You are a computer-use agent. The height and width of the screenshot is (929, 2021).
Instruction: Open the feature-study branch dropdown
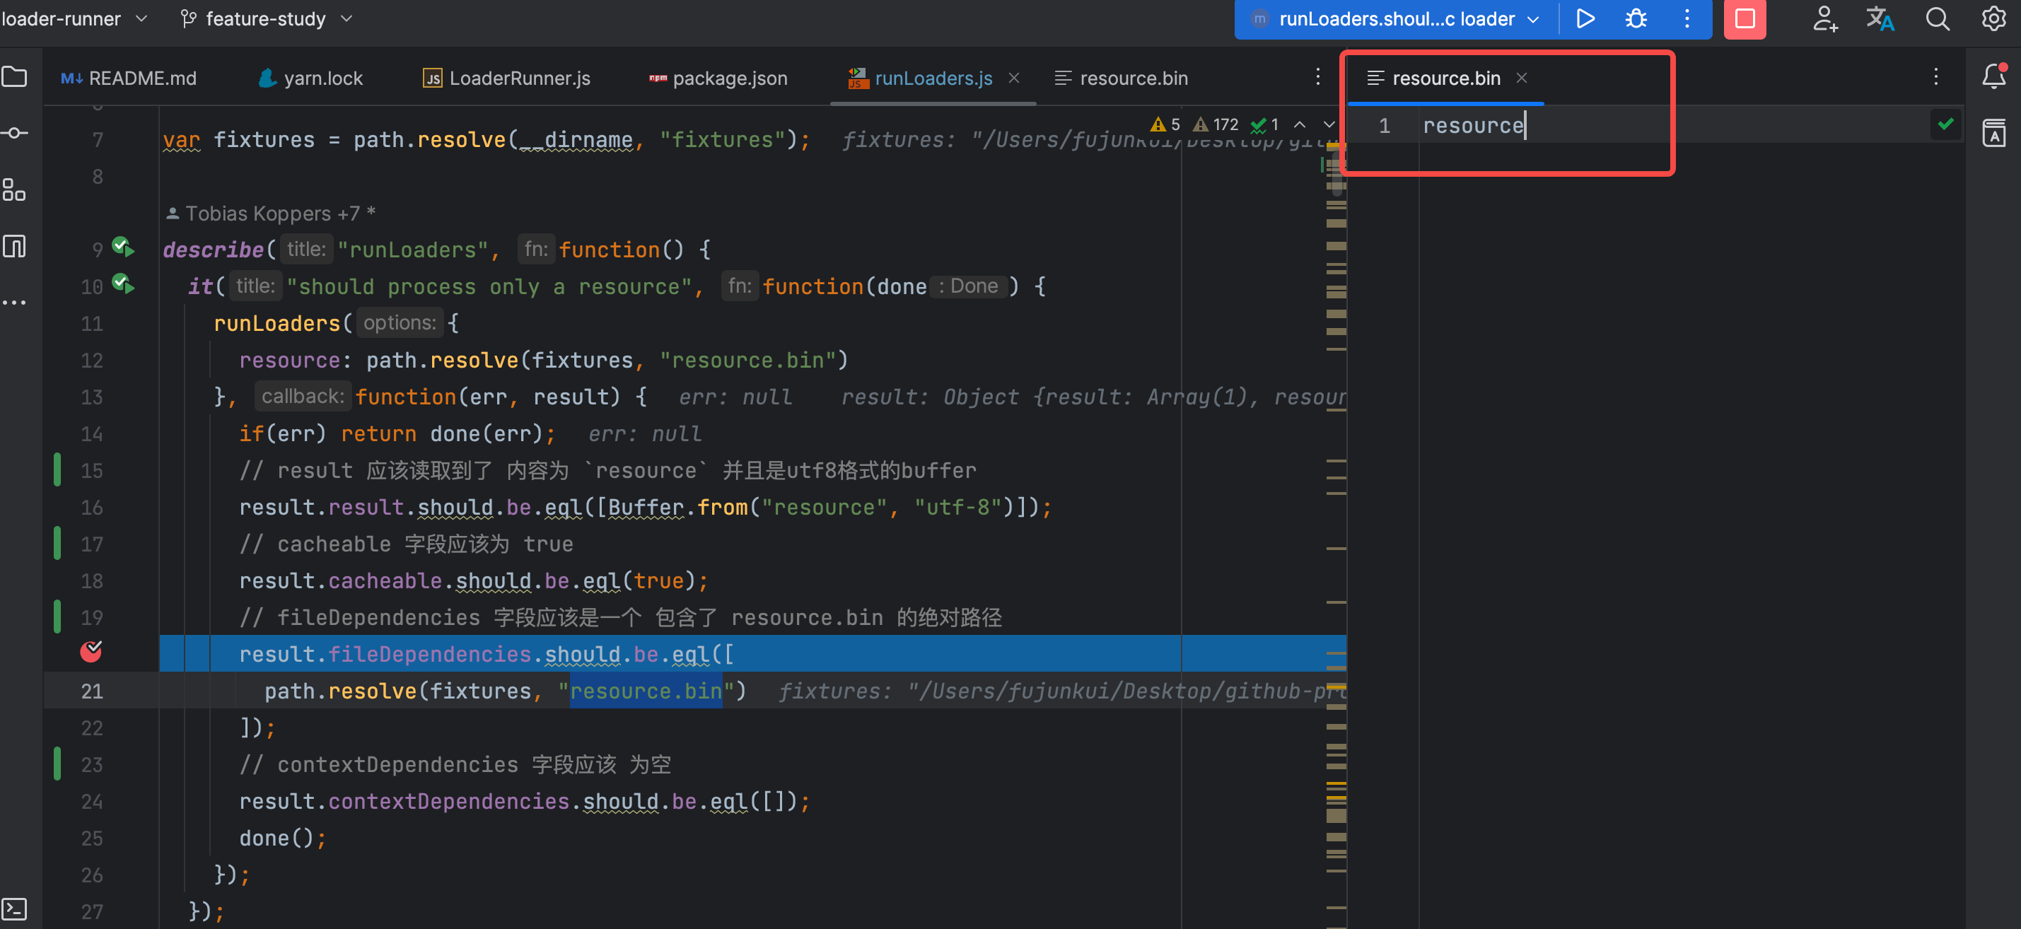pos(267,19)
